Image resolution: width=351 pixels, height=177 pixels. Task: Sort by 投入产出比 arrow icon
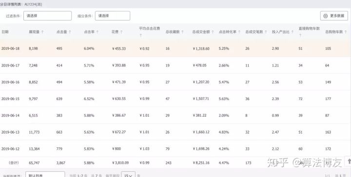tap(292, 32)
